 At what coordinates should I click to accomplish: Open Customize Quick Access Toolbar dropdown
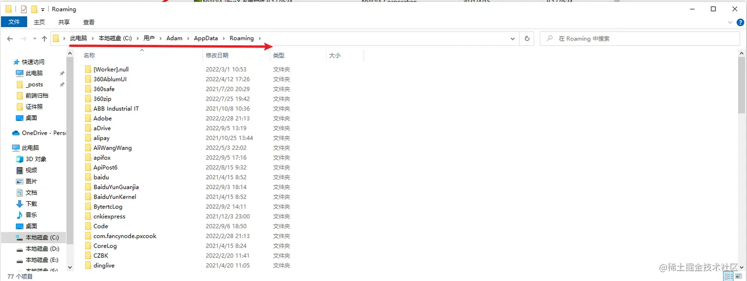coord(43,9)
